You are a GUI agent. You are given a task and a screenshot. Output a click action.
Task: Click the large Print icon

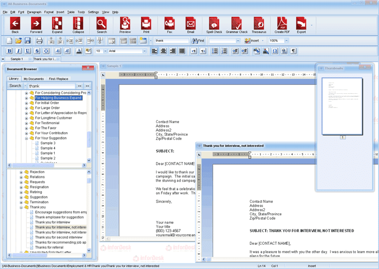click(146, 25)
